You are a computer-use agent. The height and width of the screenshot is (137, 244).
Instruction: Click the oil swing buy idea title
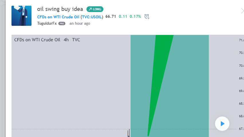click(x=60, y=9)
